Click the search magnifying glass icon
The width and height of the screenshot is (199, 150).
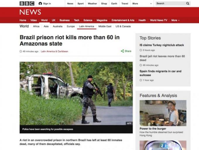(x=188, y=3)
